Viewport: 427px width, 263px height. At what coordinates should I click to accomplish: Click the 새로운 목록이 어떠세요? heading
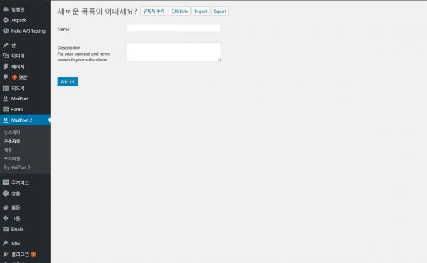coord(97,11)
